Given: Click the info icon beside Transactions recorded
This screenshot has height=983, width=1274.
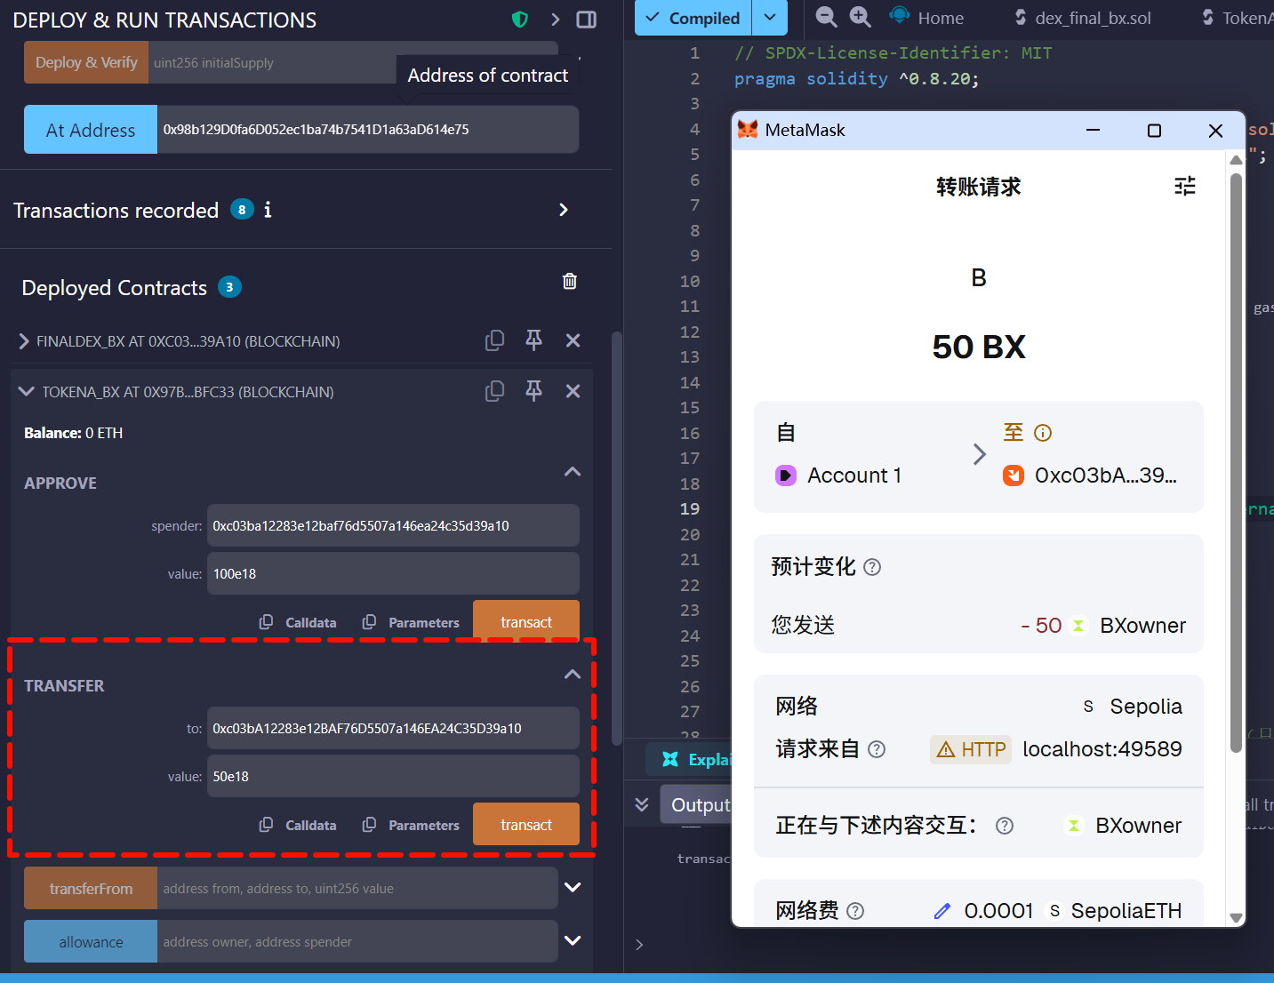Looking at the screenshot, I should tap(268, 210).
